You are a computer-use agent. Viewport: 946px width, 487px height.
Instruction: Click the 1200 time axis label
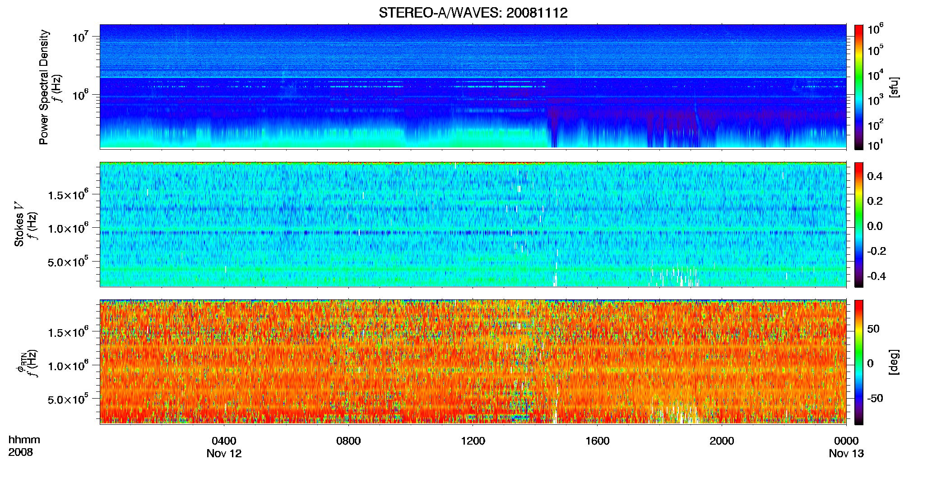[473, 441]
